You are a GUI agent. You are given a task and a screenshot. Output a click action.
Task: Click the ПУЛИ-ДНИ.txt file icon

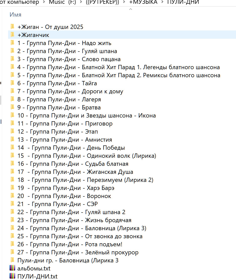[12, 276]
